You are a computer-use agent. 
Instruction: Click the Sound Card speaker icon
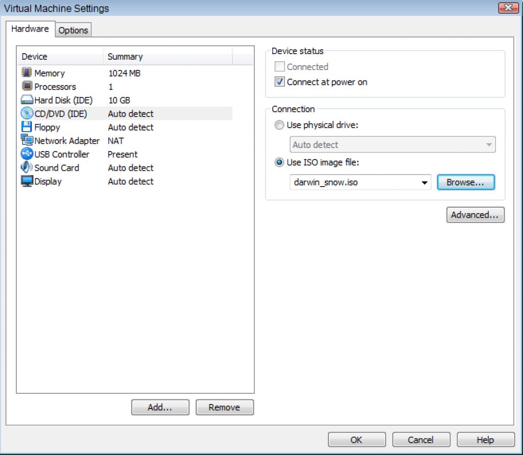click(x=27, y=168)
